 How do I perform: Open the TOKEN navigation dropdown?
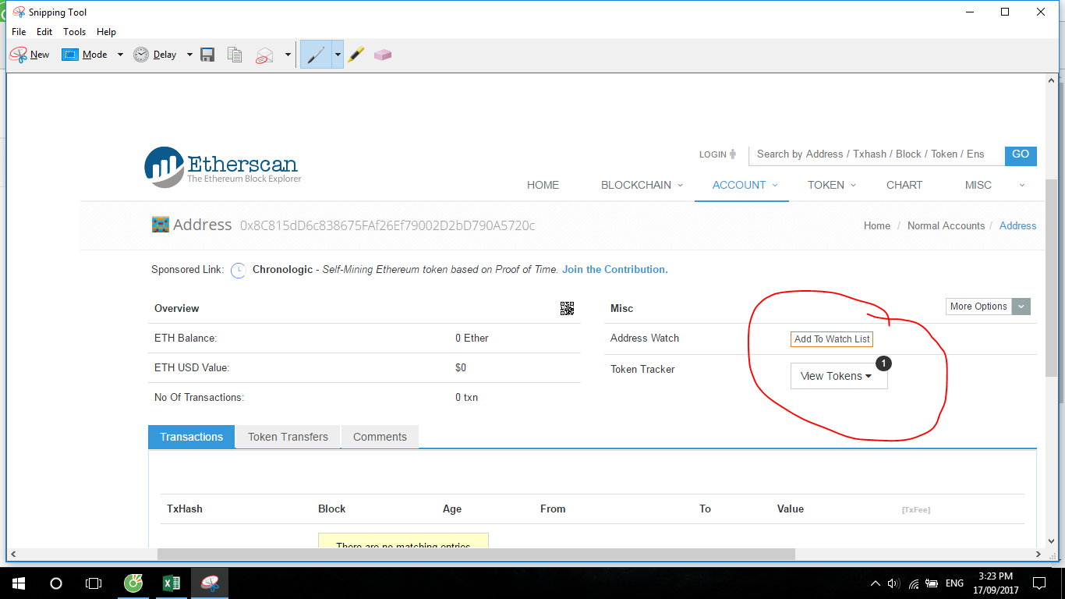[x=832, y=185]
